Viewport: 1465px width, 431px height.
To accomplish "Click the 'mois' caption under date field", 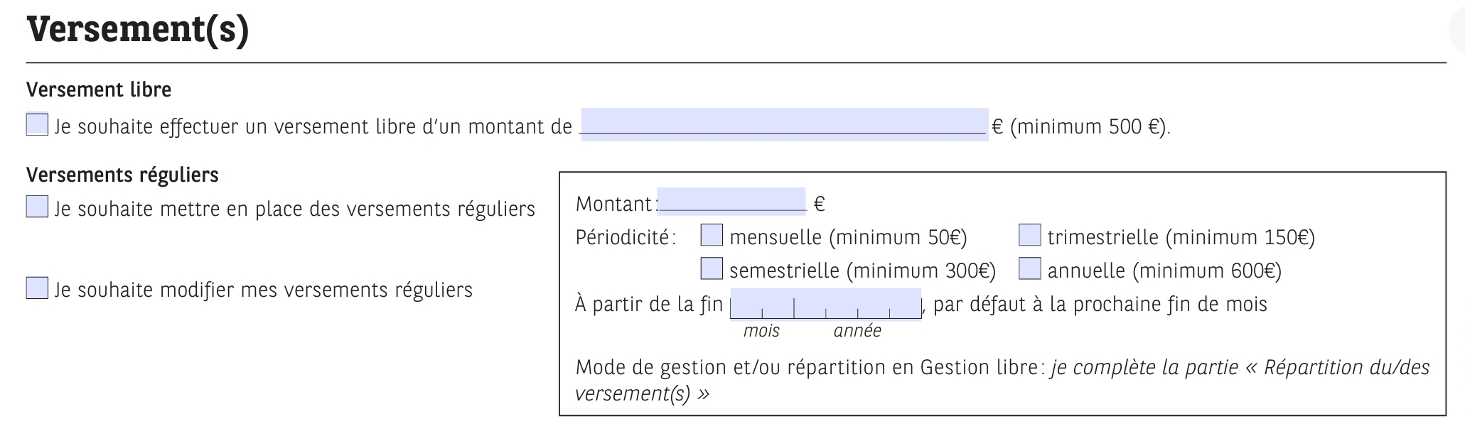I will pos(761,331).
